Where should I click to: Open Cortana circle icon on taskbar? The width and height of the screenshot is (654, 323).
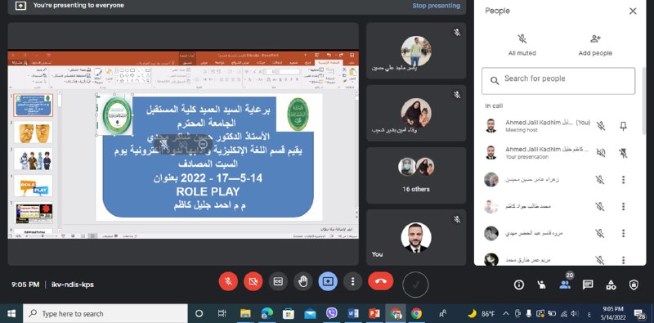click(x=199, y=313)
